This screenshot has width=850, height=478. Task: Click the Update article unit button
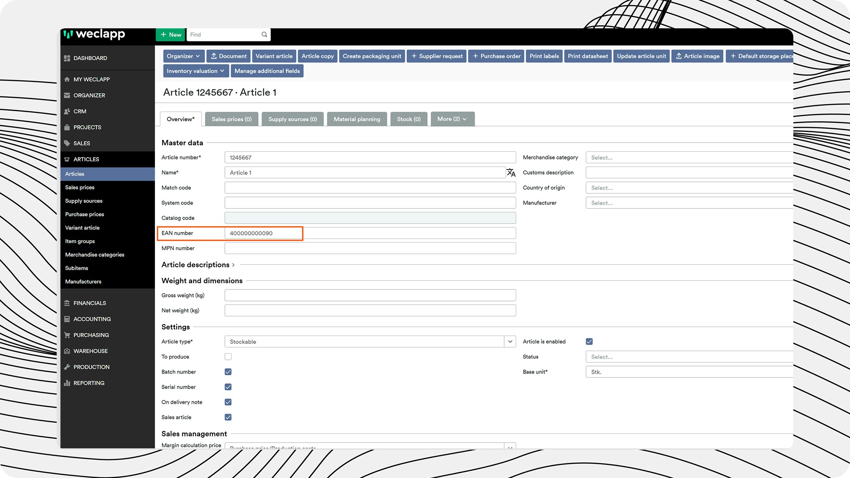641,56
